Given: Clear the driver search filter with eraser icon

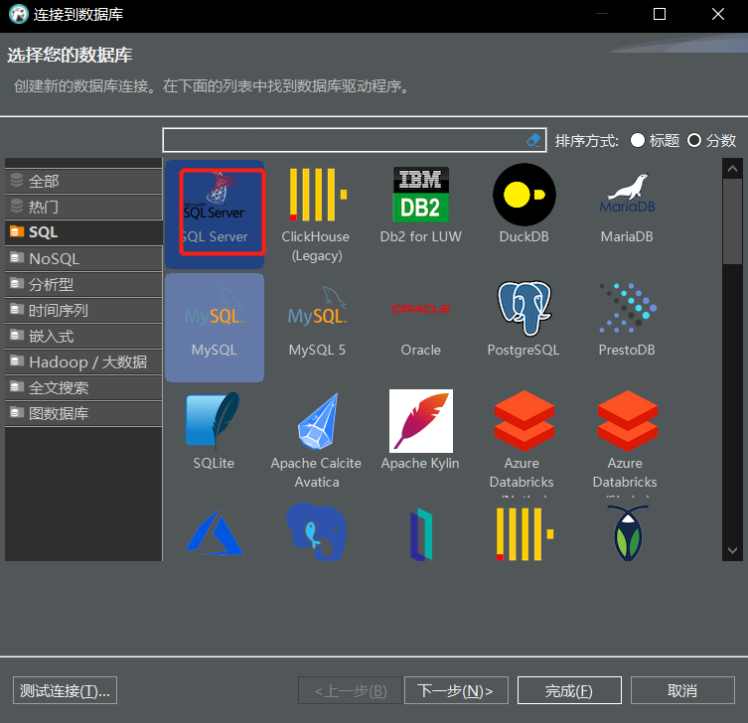Looking at the screenshot, I should click(533, 140).
